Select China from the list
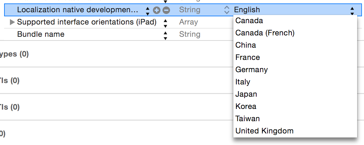This screenshot has width=364, height=145. pos(246,45)
